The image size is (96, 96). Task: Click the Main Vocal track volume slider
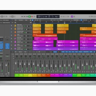pos(27,26)
